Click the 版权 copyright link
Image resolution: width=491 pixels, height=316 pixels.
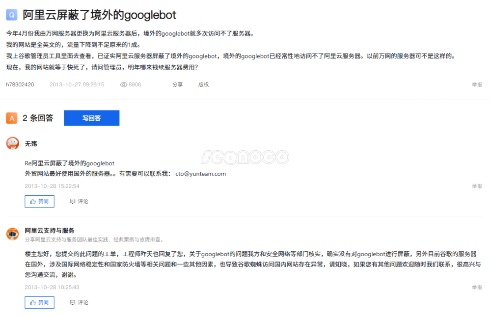click(203, 84)
